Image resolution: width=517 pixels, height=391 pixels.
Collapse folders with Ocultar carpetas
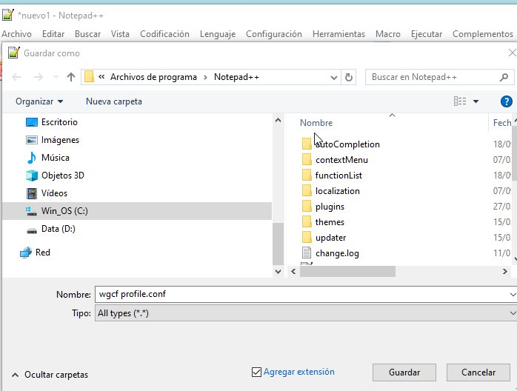(x=50, y=375)
